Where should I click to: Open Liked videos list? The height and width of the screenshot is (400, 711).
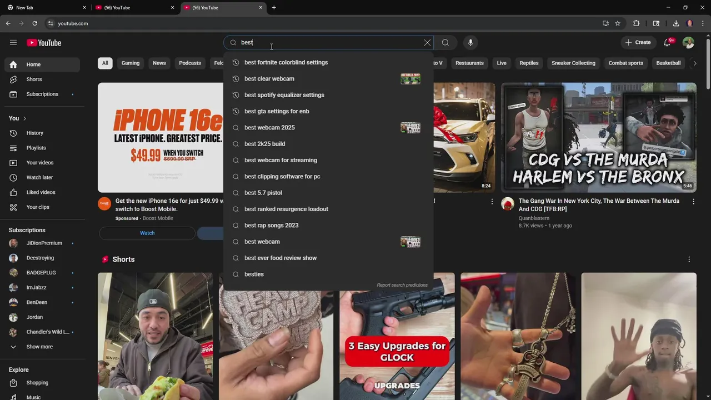tap(42, 192)
